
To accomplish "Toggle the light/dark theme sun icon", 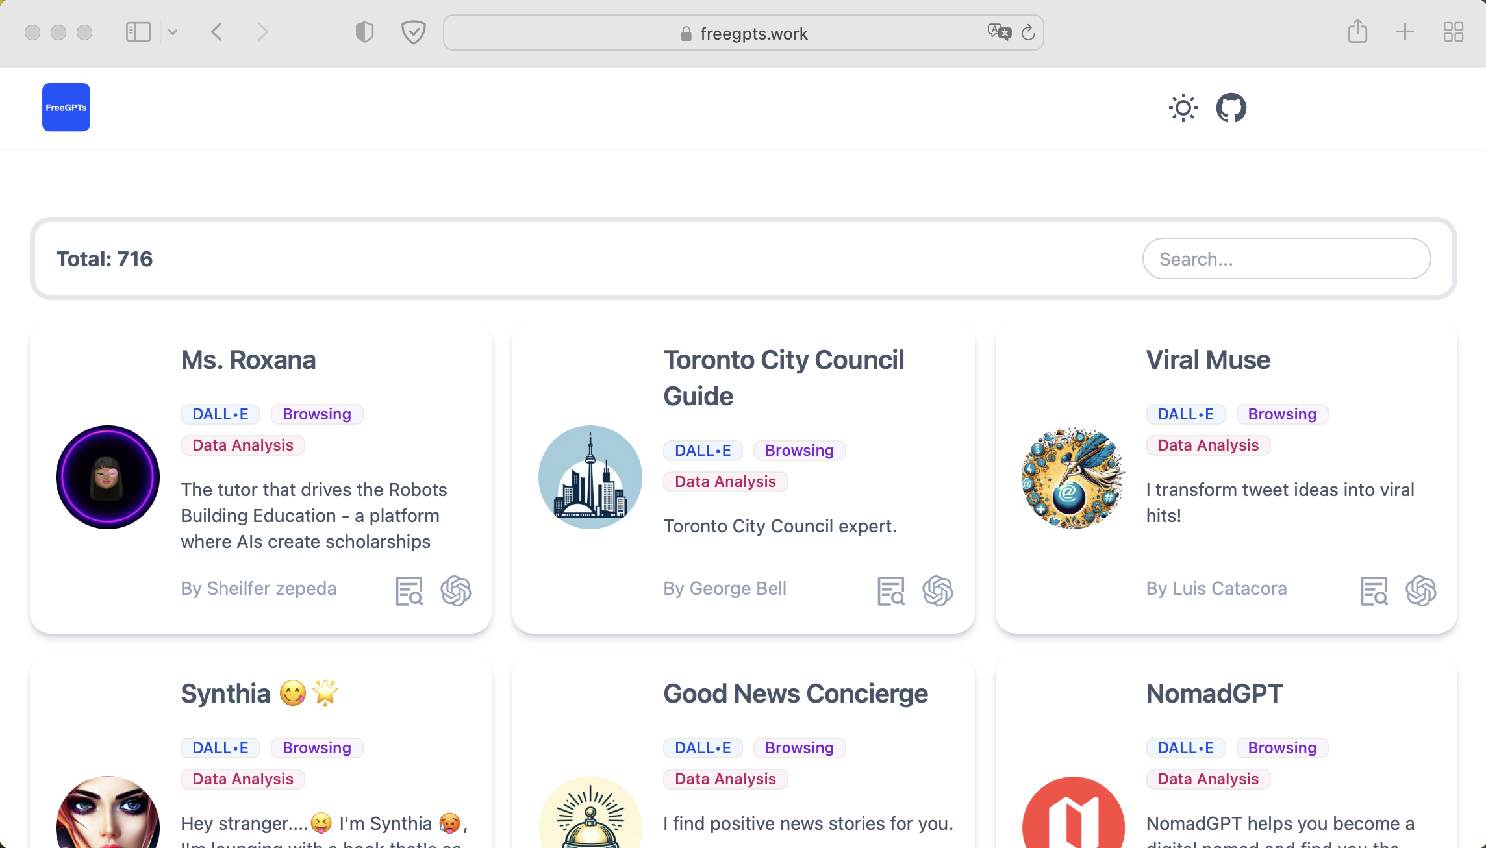I will pyautogui.click(x=1183, y=108).
